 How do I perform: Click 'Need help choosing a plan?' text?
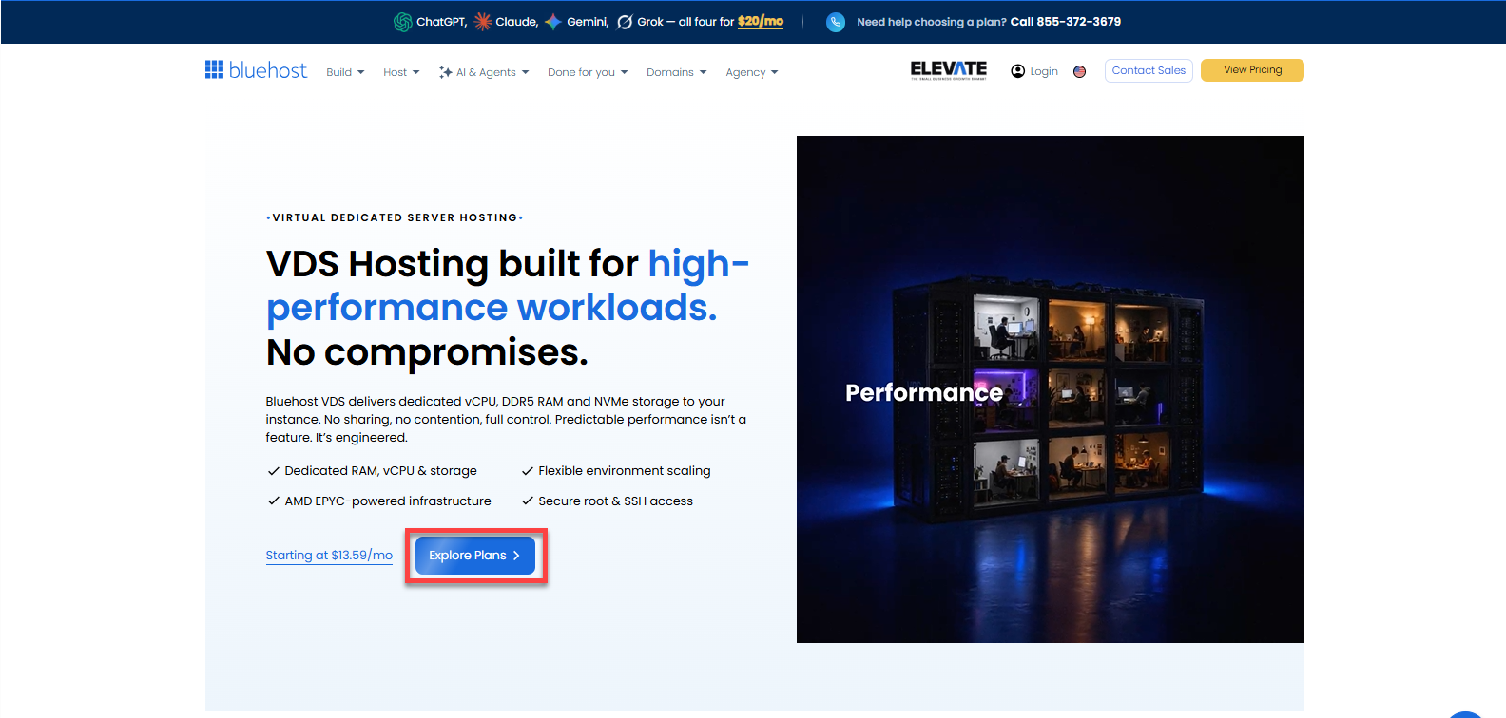[932, 22]
